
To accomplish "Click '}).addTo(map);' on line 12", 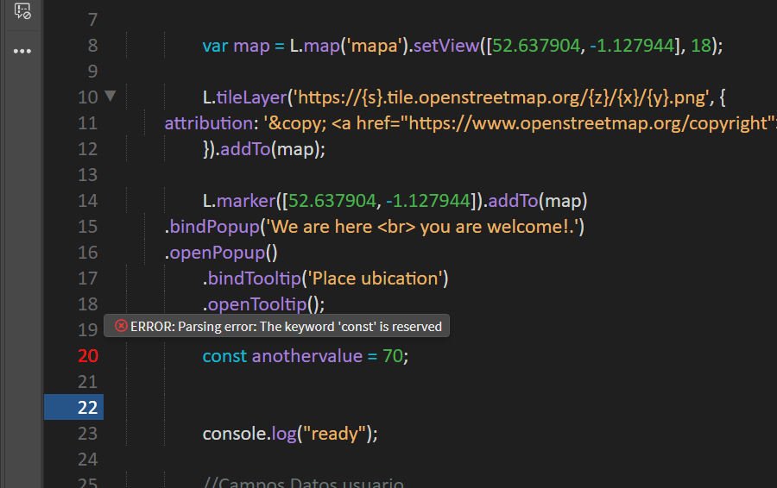I will (263, 149).
